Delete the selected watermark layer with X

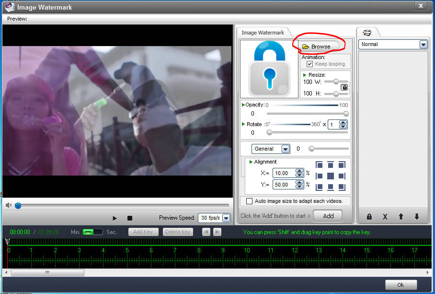pyautogui.click(x=385, y=217)
